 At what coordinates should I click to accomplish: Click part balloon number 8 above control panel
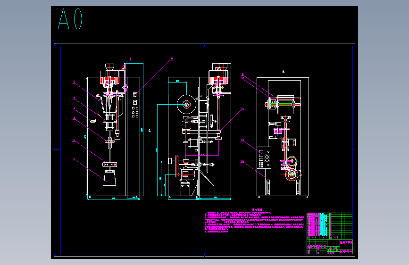pos(172,59)
